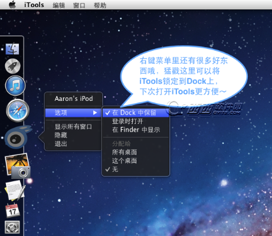272x236 pixels.
Task: Open the 帮助 menu
Action: [x=100, y=5]
